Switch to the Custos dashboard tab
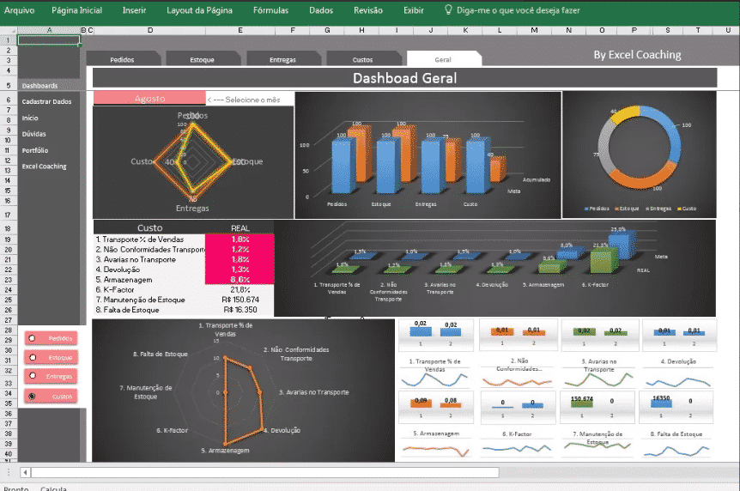Image resolution: width=740 pixels, height=491 pixels. coord(362,59)
